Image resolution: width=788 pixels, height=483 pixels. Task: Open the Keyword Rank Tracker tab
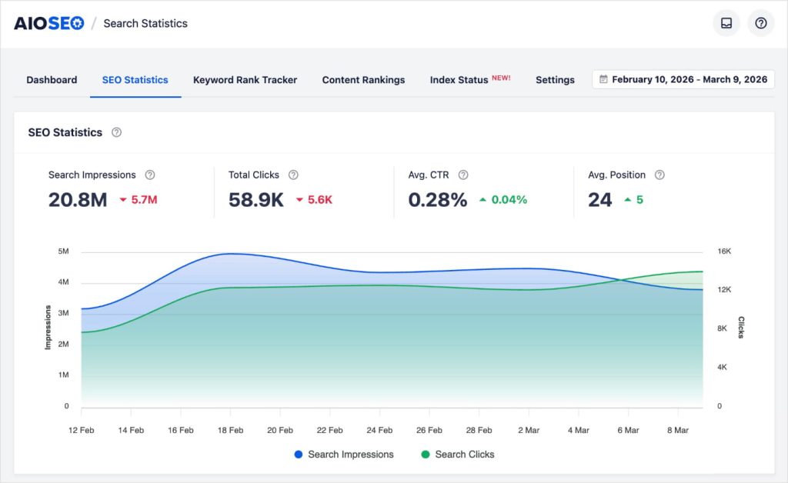[245, 80]
